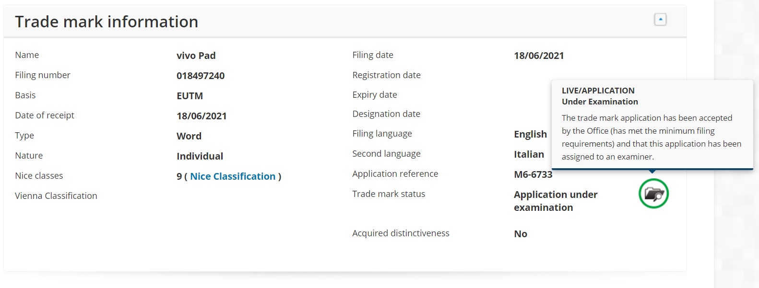Screen dimensions: 759x288
Task: Select the EUTM basis value
Action: click(x=190, y=96)
